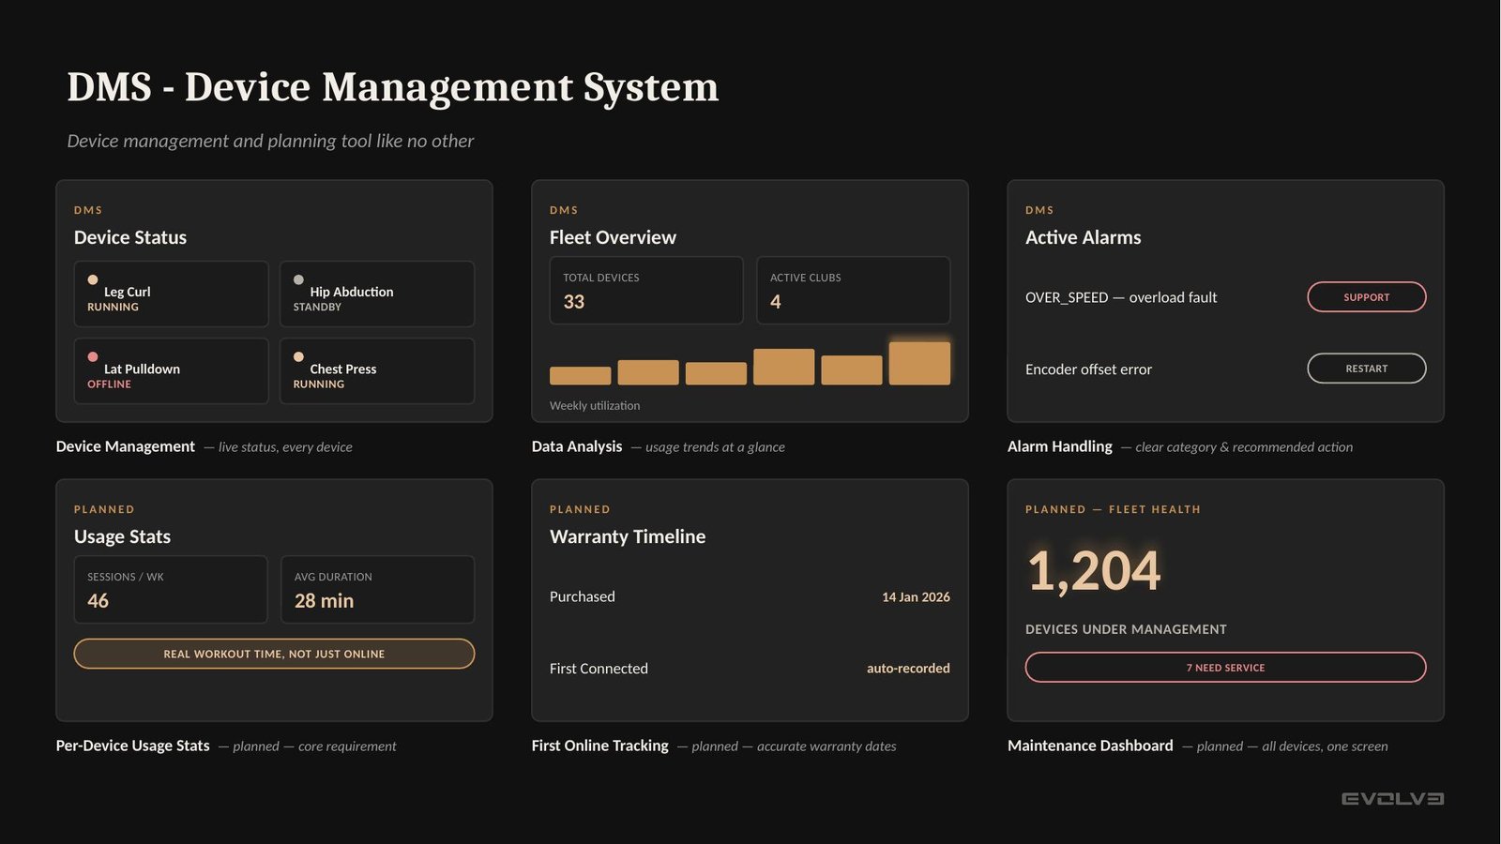Click the PLANNED — FLEET HEALTH label

pos(1113,509)
